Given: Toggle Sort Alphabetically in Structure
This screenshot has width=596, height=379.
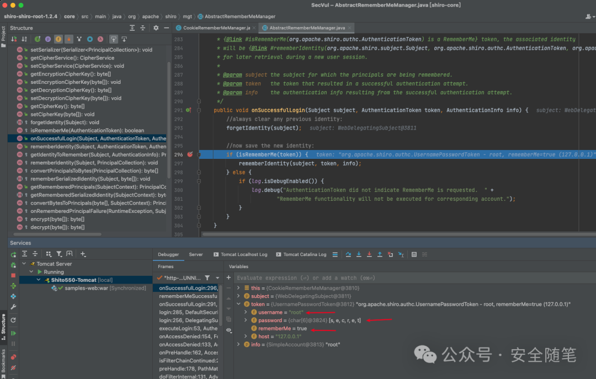Looking at the screenshot, I should 24,39.
